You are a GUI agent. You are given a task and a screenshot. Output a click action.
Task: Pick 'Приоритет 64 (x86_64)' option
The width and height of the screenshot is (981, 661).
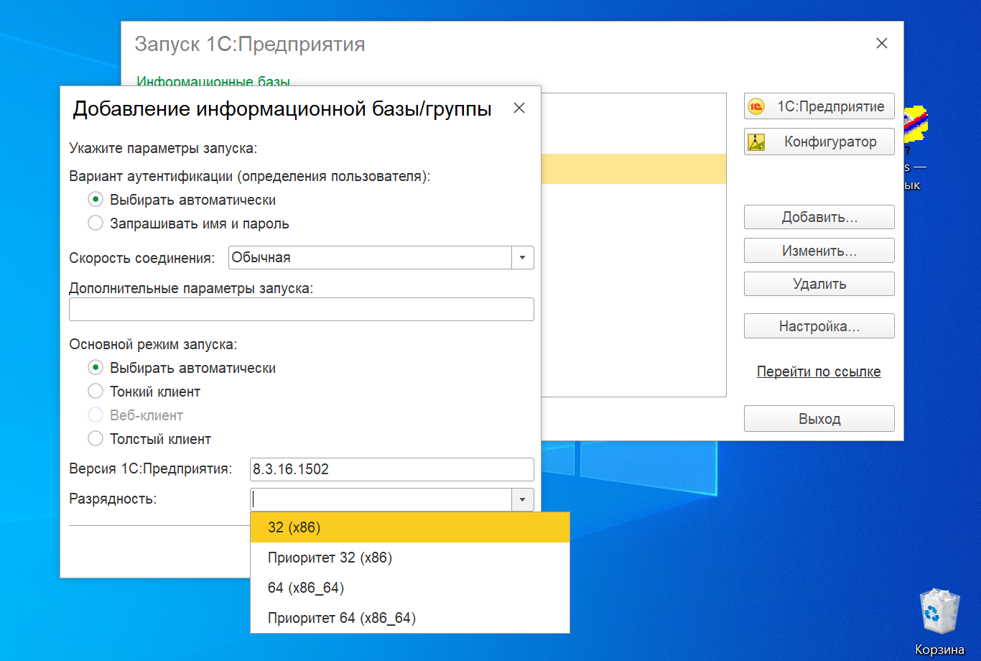coord(410,618)
